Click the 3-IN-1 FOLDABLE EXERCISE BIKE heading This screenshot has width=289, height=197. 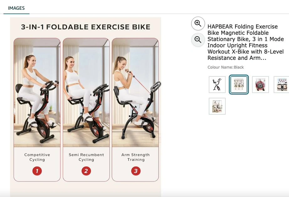click(86, 27)
